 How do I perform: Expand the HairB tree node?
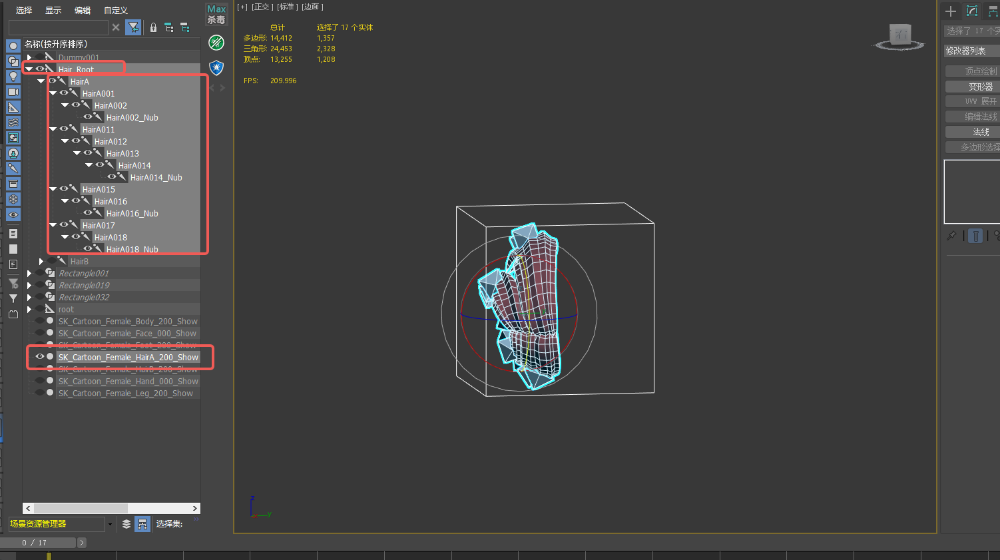pos(41,261)
